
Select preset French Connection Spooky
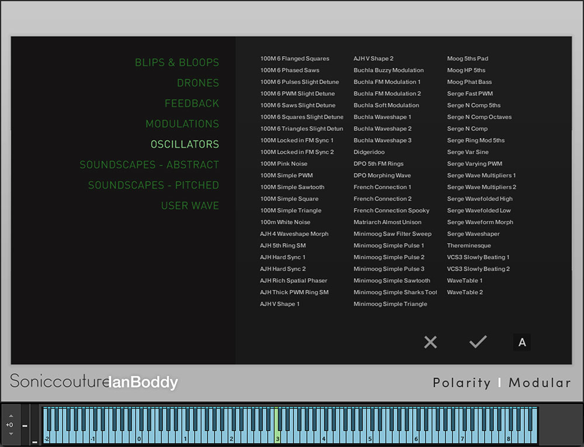tap(392, 210)
